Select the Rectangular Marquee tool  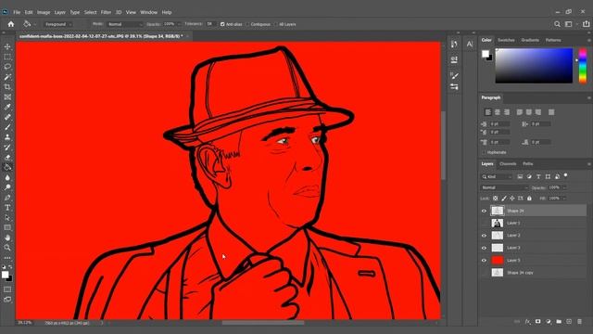(x=7, y=57)
